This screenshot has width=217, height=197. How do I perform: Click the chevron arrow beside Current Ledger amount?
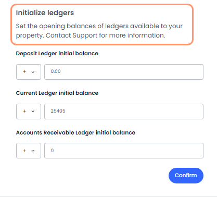(x=33, y=111)
